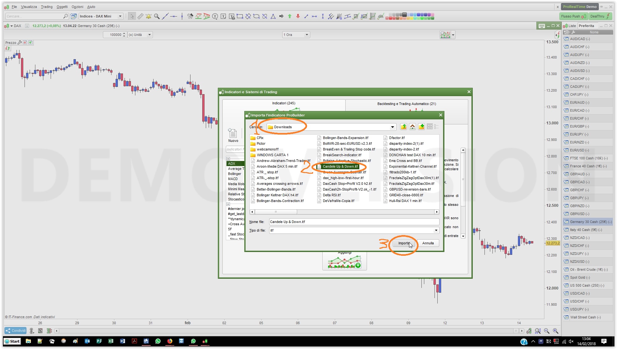Screen dimensions: 617x349
Task: Open the Downloads folder location dropdown
Action: pyautogui.click(x=392, y=127)
